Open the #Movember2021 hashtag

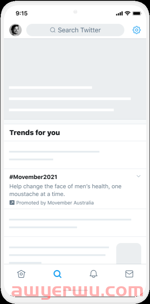coord(33,177)
